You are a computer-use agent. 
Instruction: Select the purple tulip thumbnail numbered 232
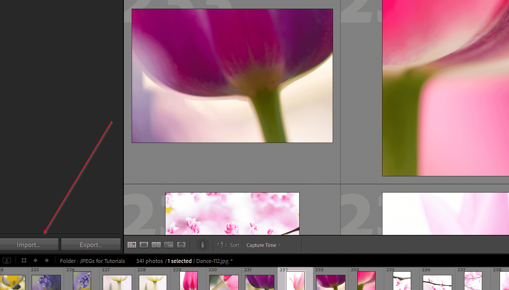295,282
